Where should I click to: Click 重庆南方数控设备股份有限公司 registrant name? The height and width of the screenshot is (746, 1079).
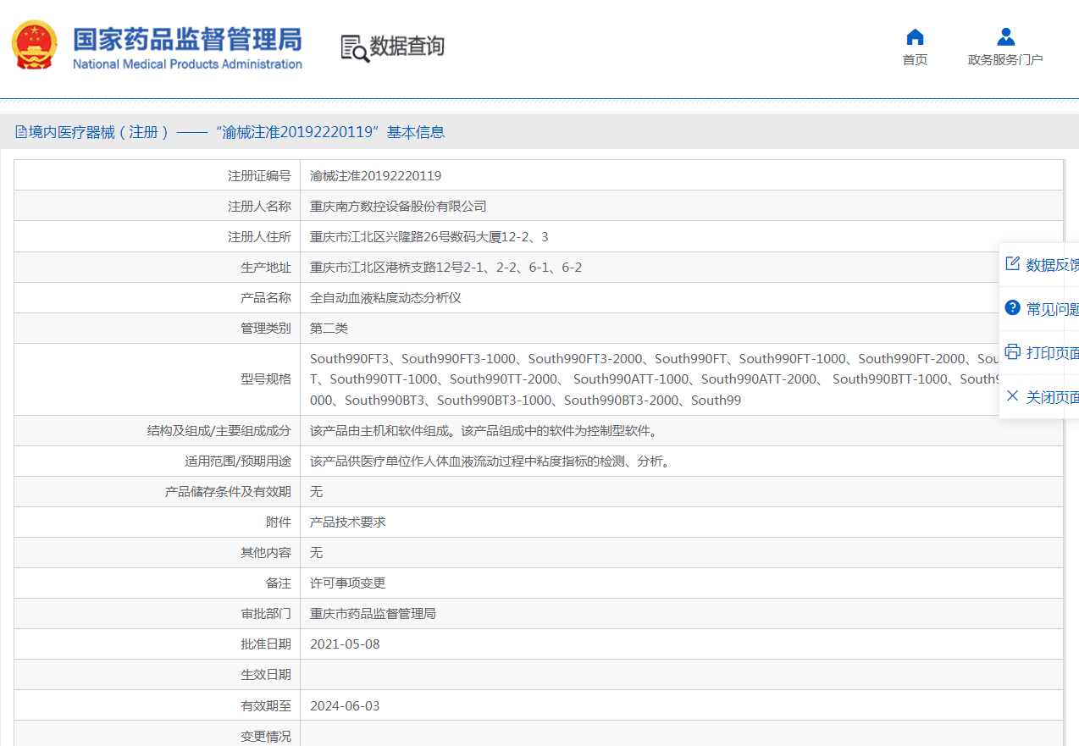point(398,207)
